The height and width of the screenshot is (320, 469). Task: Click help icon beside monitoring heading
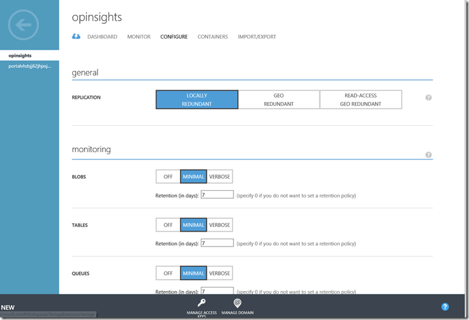point(428,155)
